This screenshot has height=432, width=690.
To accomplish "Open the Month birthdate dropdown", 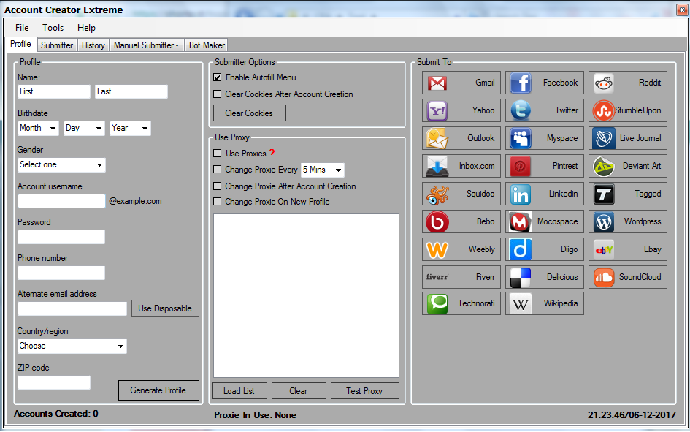I will (38, 128).
